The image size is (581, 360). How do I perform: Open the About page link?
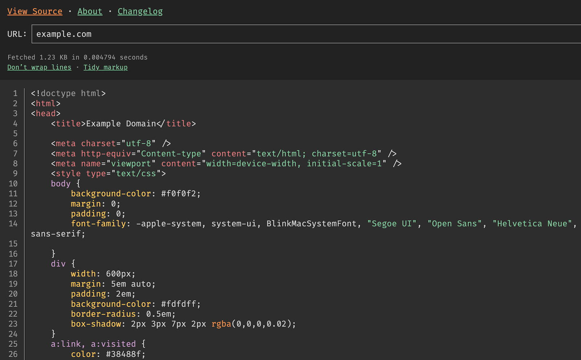click(x=90, y=11)
